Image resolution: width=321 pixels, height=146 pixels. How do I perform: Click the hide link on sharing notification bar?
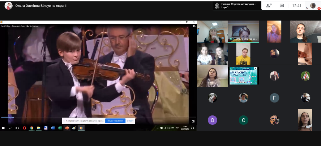tap(130, 121)
